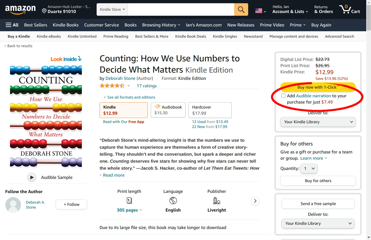Click Buy now with 1-Click button
371x240 pixels.
[318, 87]
